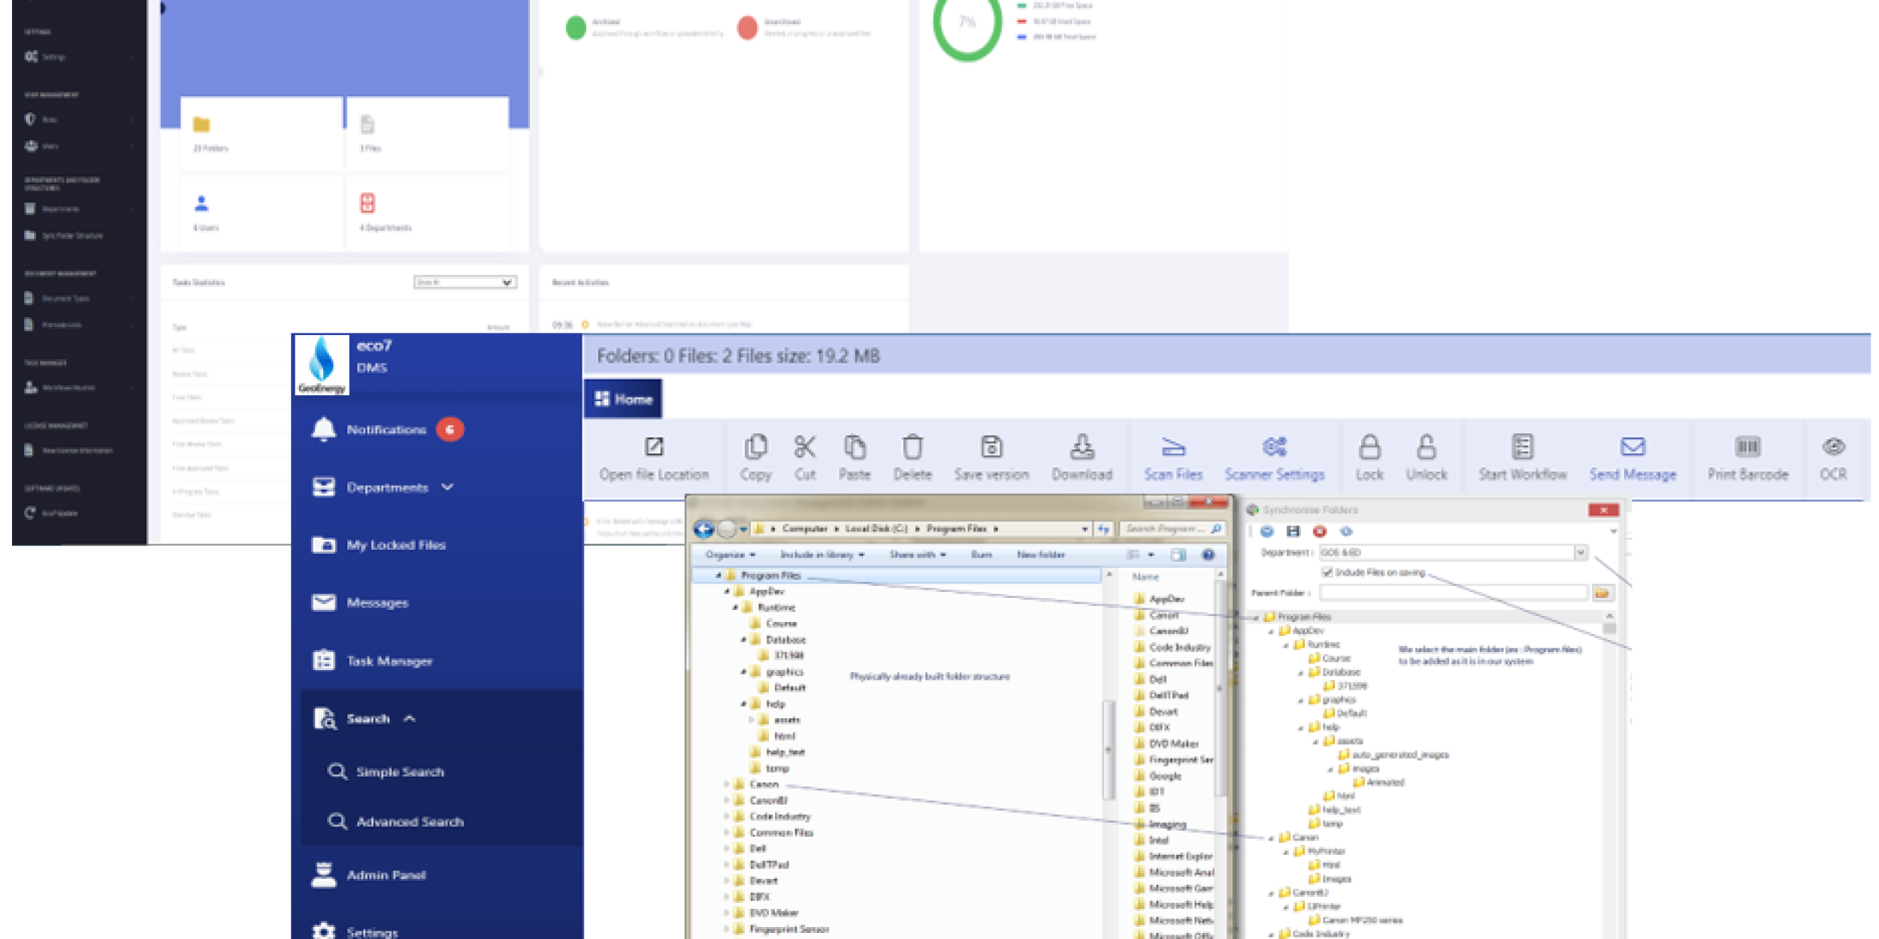The height and width of the screenshot is (939, 1879).
Task: Click the Parent Folder input field
Action: [1453, 593]
